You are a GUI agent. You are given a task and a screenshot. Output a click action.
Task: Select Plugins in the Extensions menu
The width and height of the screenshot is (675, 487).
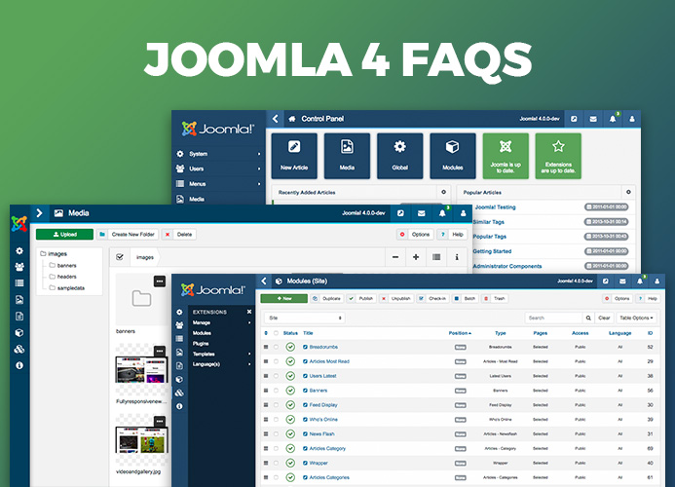pos(202,344)
